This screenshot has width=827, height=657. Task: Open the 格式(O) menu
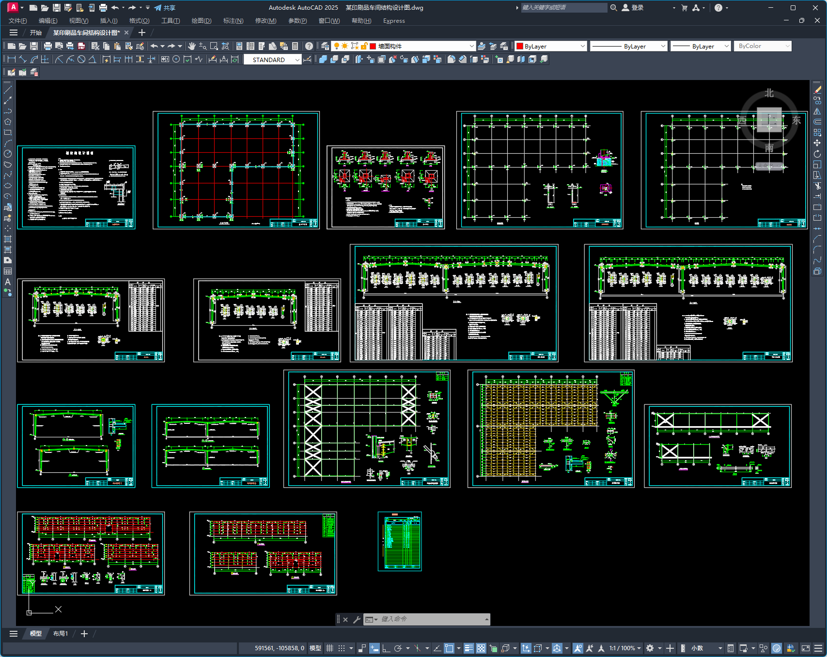139,21
